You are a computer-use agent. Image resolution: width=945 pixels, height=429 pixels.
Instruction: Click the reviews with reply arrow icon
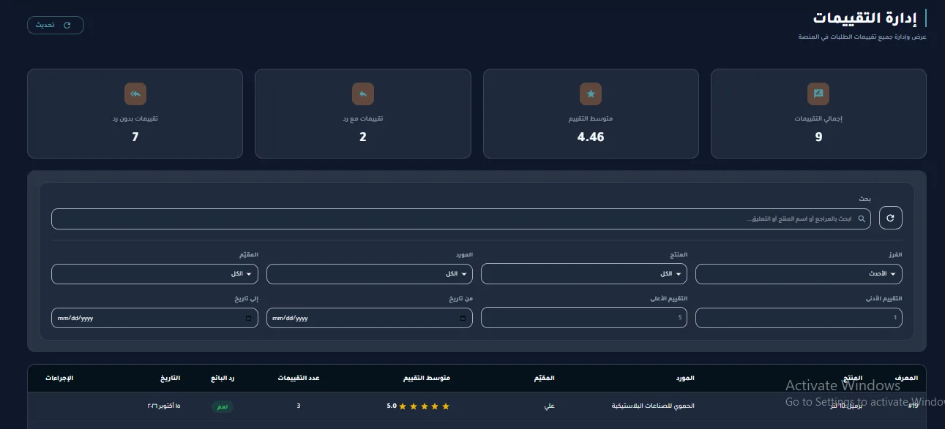(x=363, y=94)
